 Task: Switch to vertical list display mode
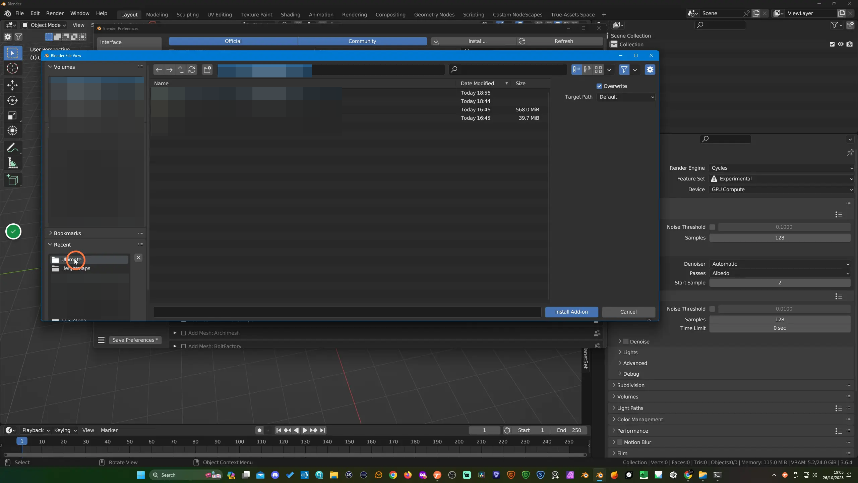click(576, 70)
